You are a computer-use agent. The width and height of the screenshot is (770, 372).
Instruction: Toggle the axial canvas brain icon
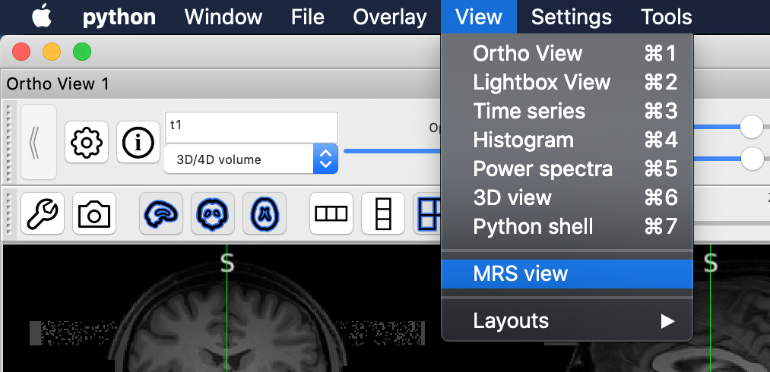(264, 213)
